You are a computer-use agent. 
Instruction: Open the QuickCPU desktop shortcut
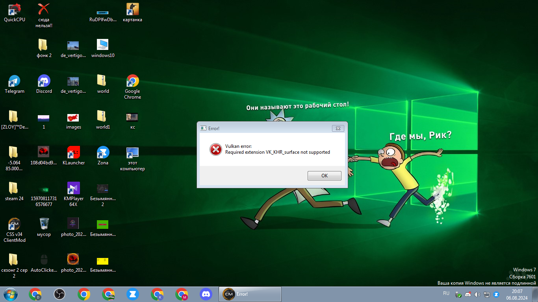point(14,10)
